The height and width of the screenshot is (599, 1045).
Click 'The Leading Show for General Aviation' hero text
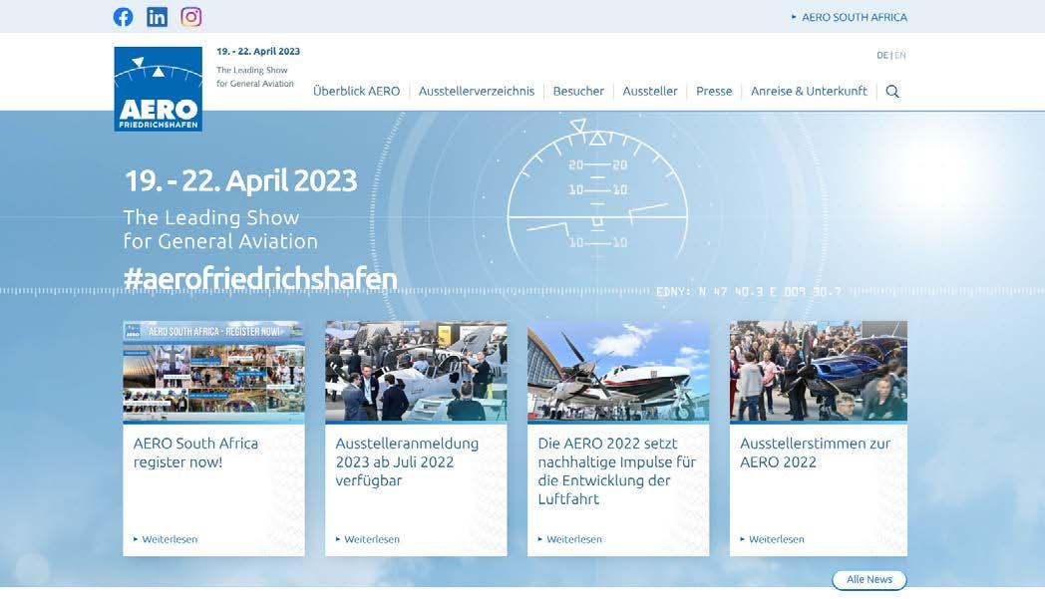[x=220, y=229]
